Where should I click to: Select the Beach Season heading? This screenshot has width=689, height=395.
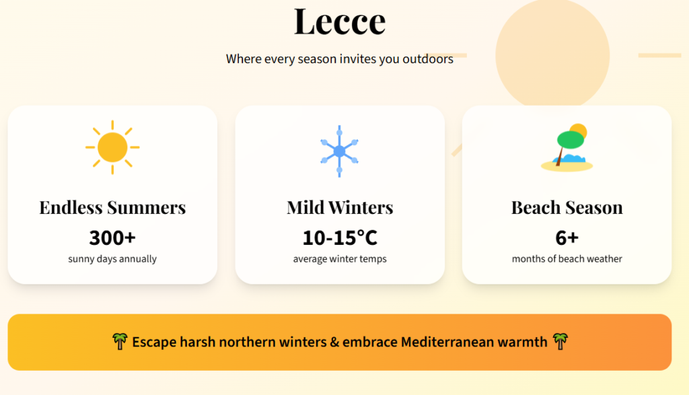(567, 207)
